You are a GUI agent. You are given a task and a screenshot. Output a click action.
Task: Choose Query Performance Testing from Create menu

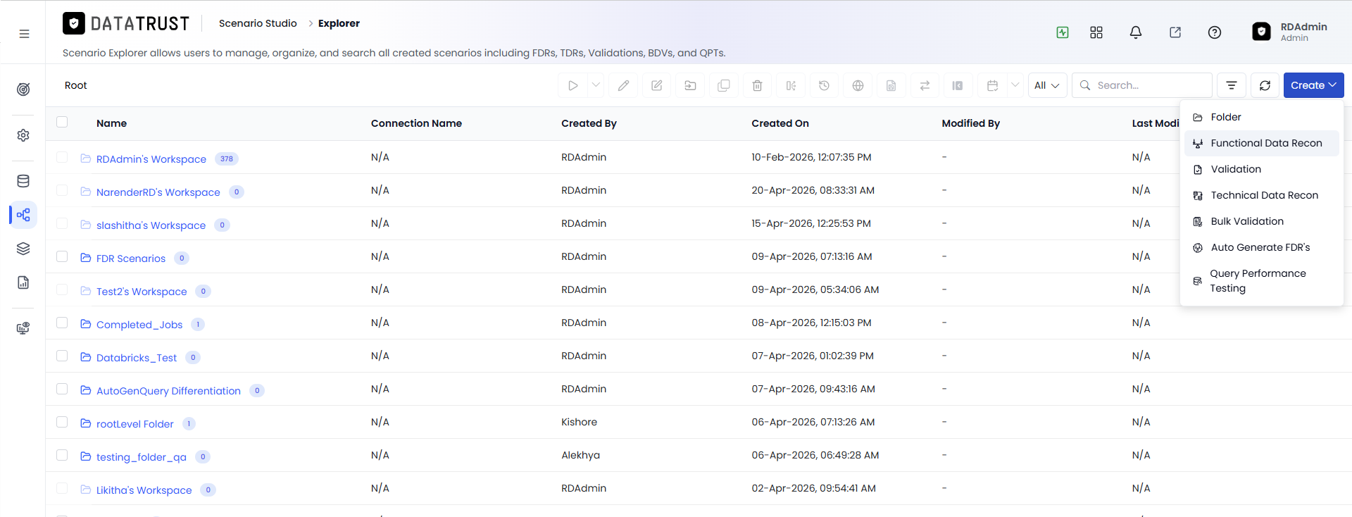pyautogui.click(x=1262, y=280)
